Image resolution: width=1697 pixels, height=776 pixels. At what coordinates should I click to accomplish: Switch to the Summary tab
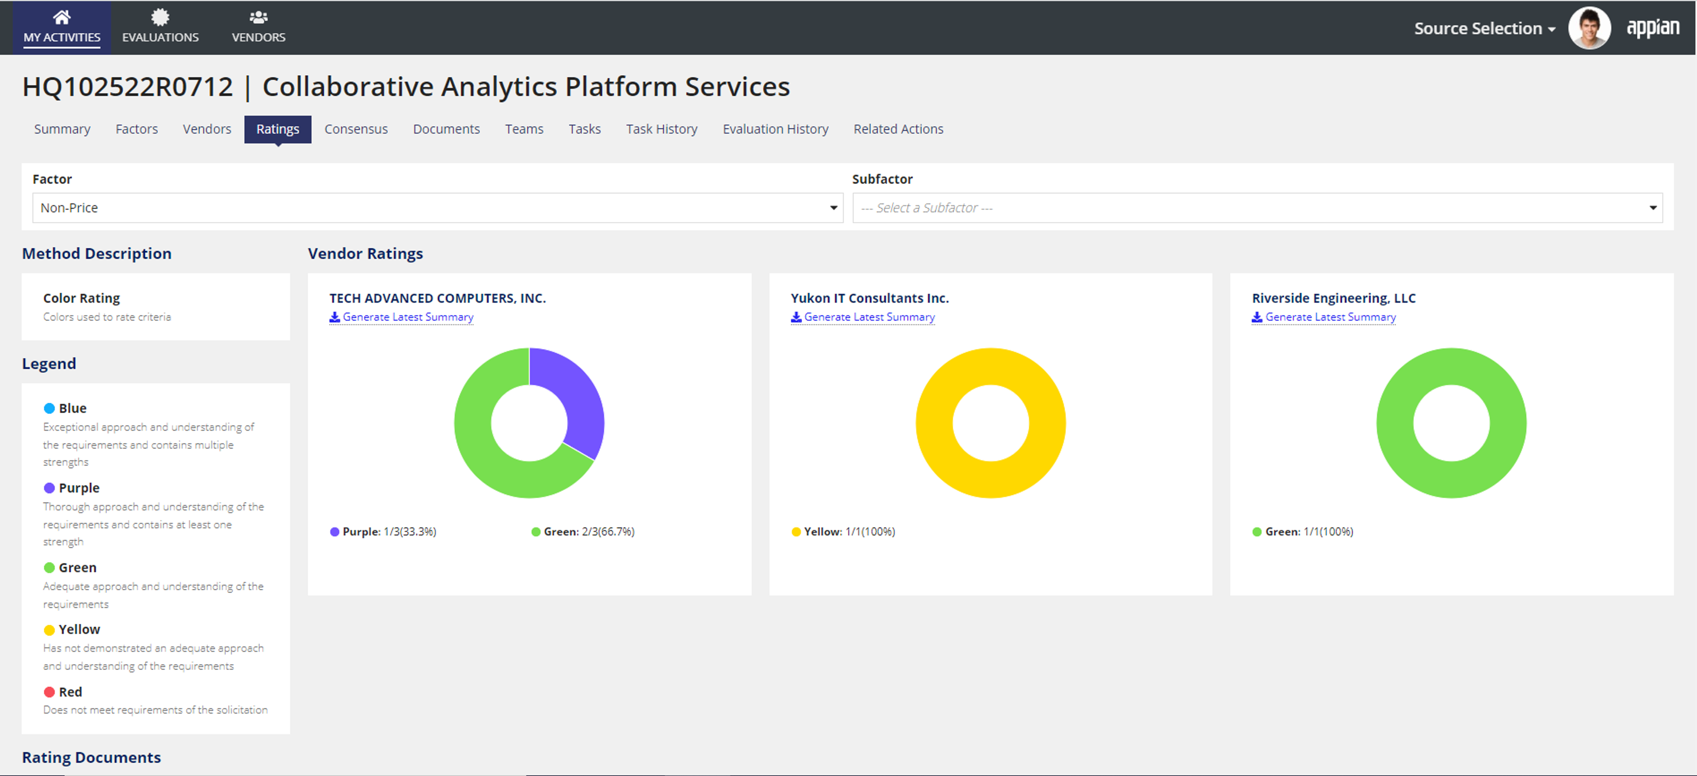pos(62,129)
